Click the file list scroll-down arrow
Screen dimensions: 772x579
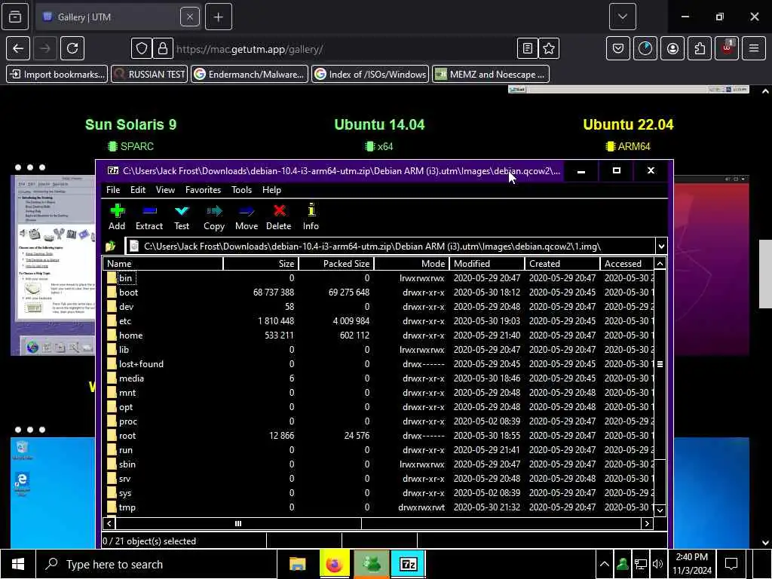pyautogui.click(x=660, y=510)
